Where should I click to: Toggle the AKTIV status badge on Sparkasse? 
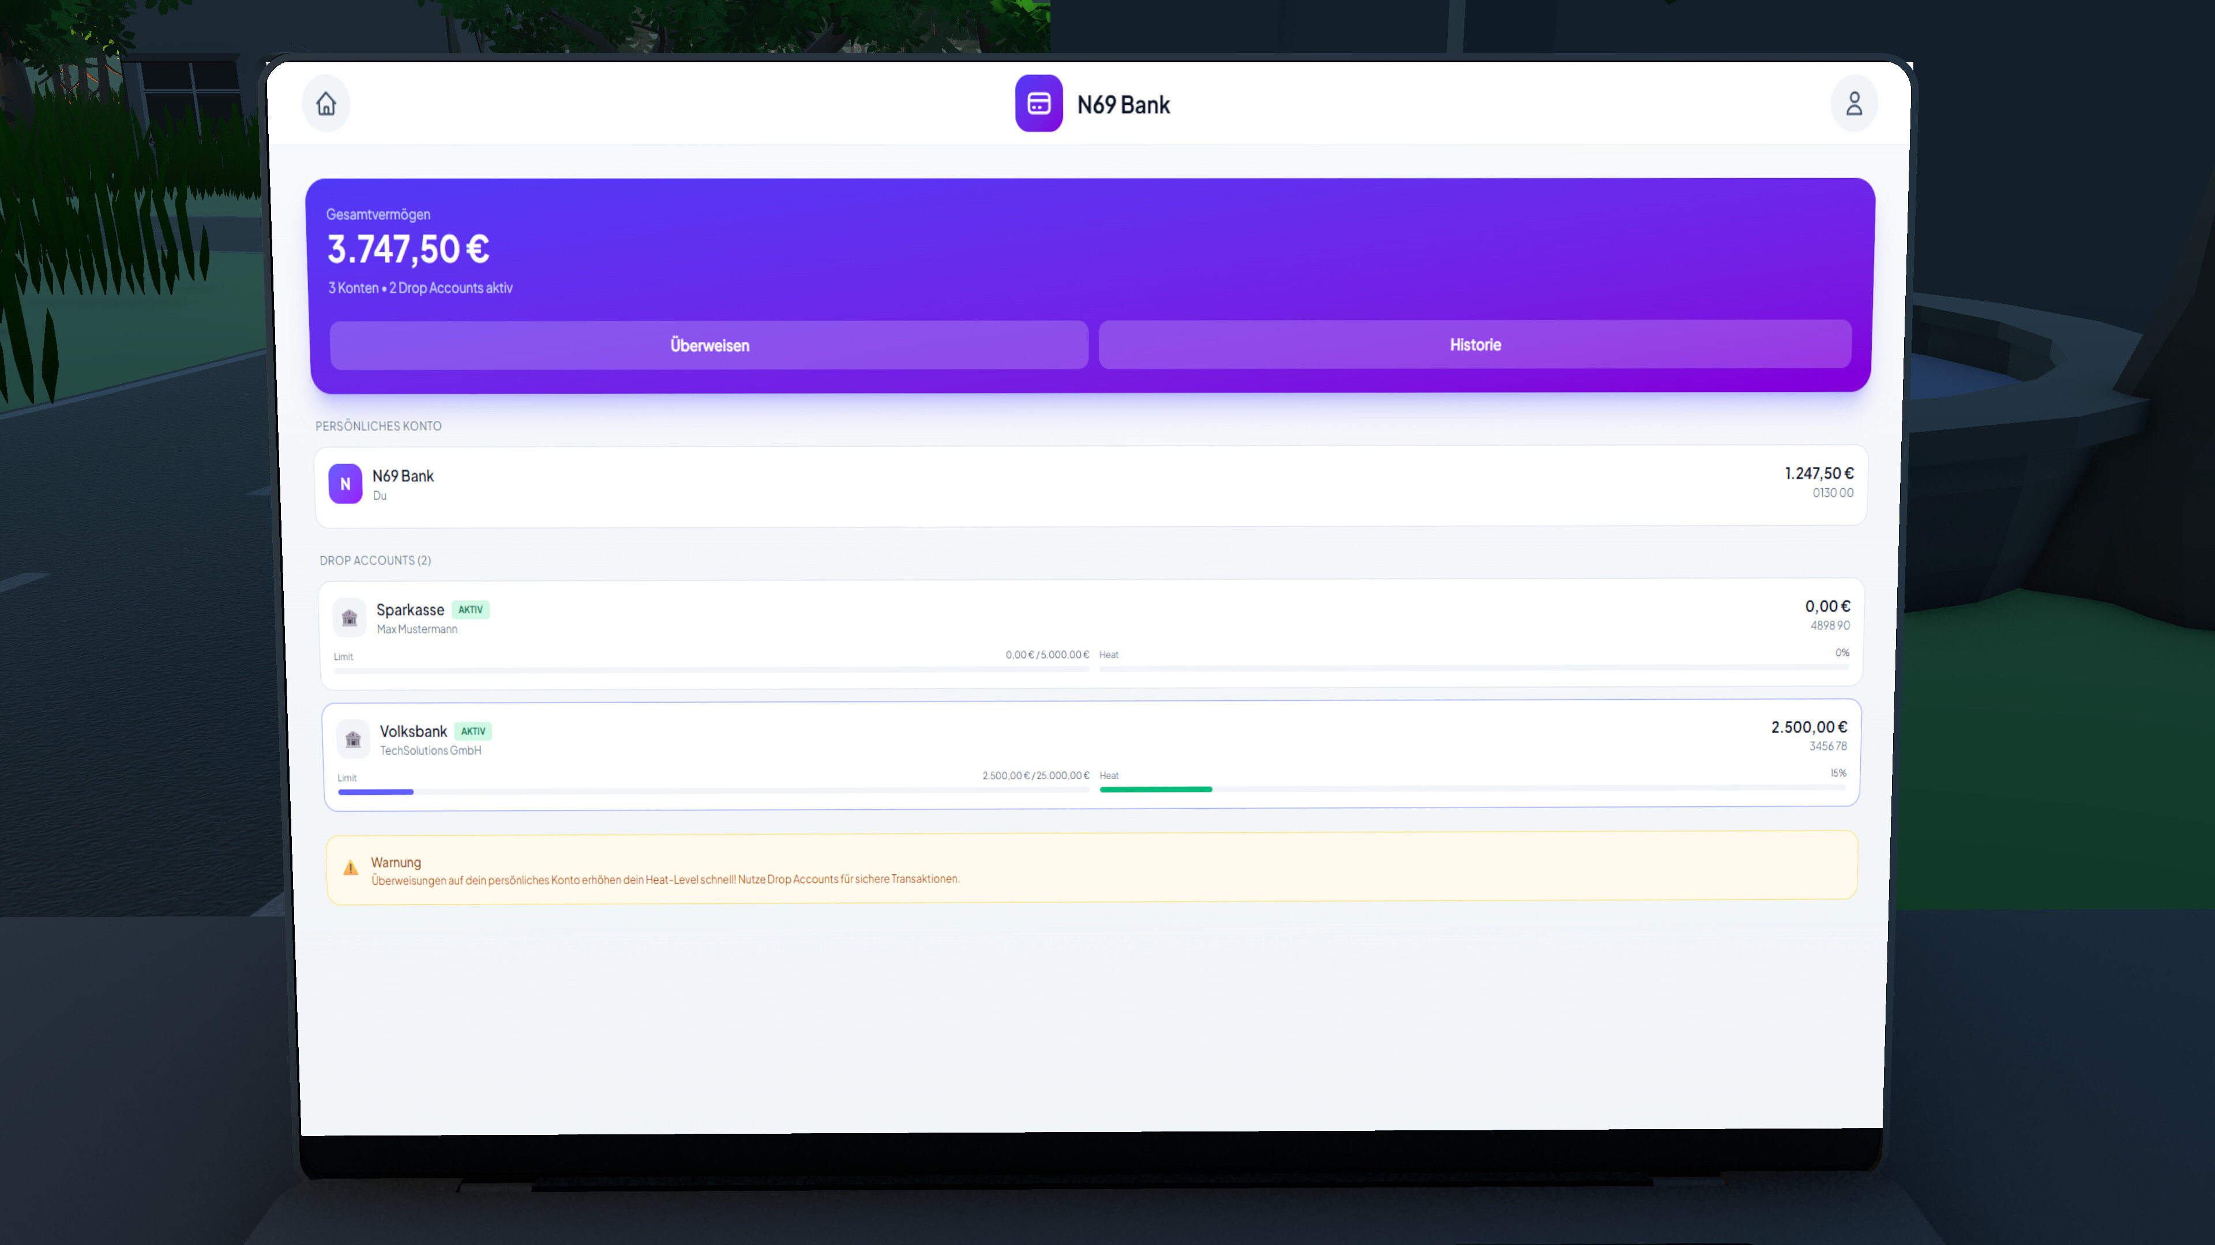[470, 609]
